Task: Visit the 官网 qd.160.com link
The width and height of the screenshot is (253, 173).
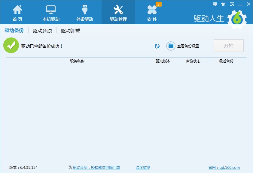Action: pyautogui.click(x=224, y=168)
